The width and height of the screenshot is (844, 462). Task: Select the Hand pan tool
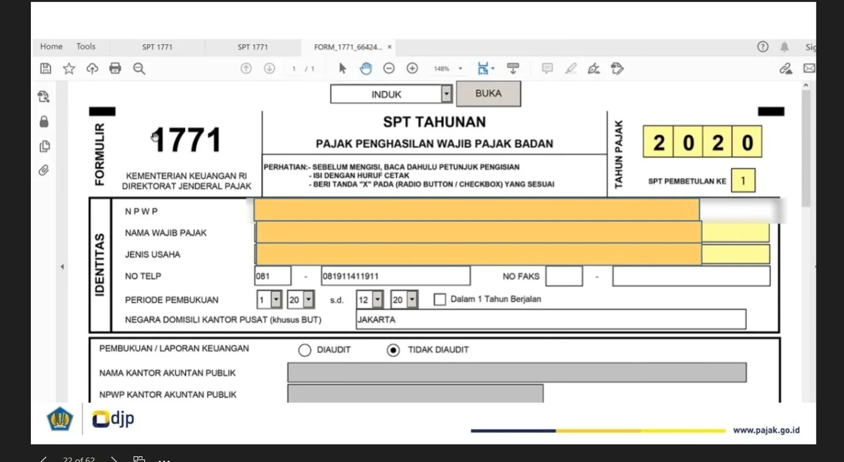[366, 69]
